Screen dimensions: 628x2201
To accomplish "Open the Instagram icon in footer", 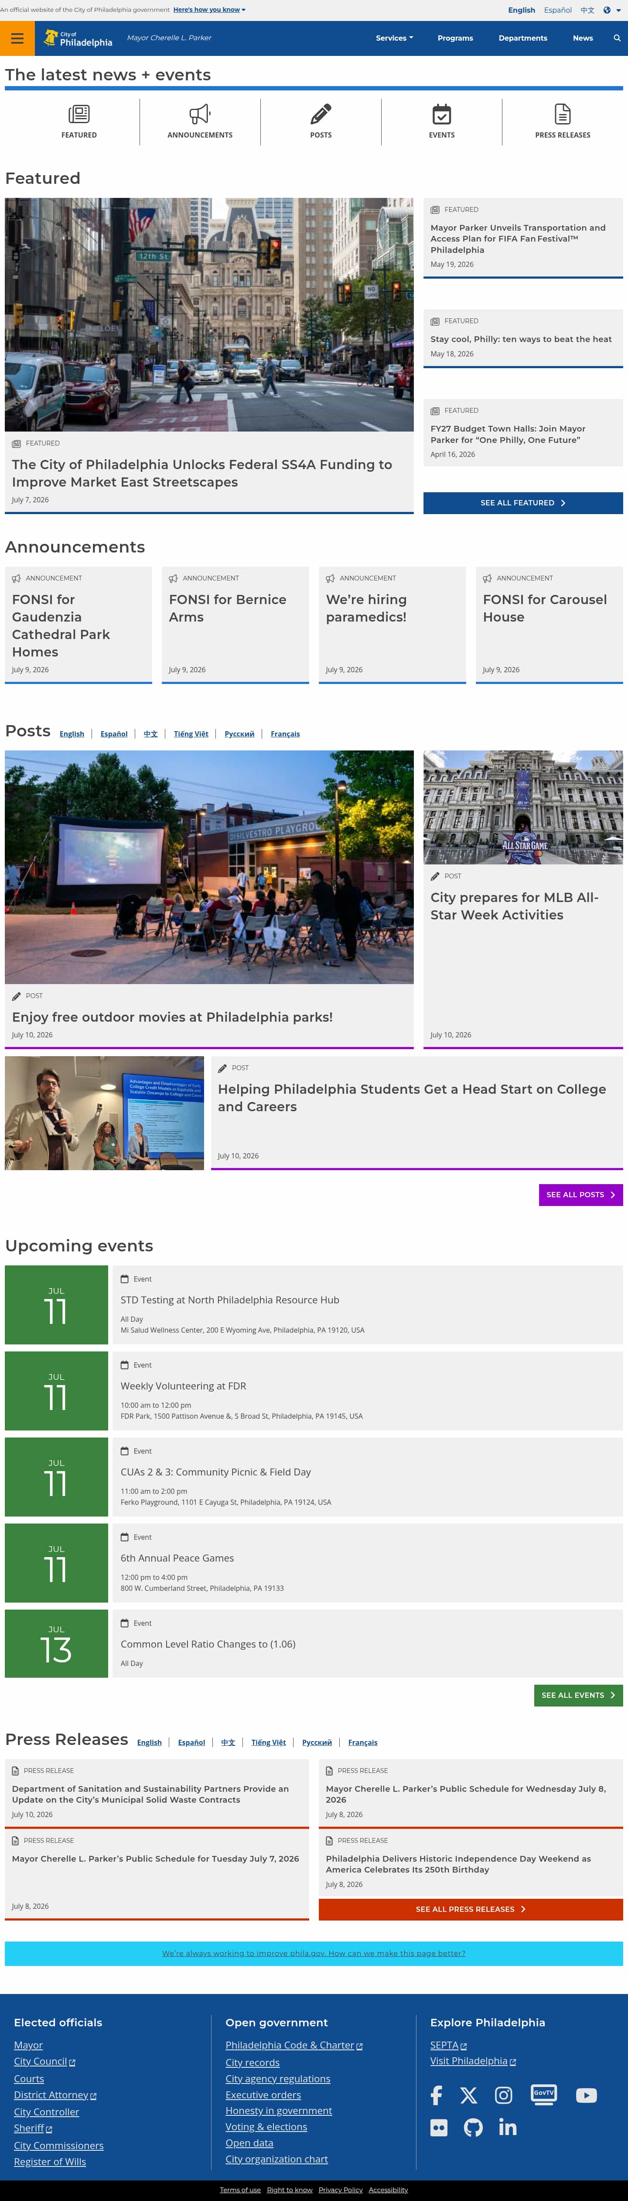I will tap(504, 2095).
